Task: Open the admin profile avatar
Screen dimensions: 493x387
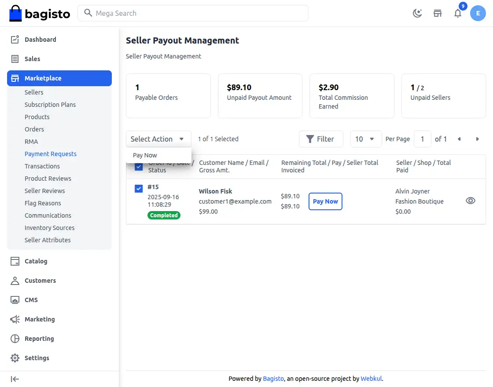Action: click(x=478, y=13)
